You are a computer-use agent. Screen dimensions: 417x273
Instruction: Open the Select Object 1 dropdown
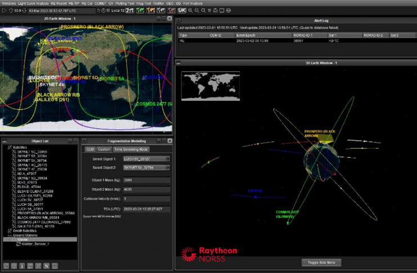tap(146, 159)
